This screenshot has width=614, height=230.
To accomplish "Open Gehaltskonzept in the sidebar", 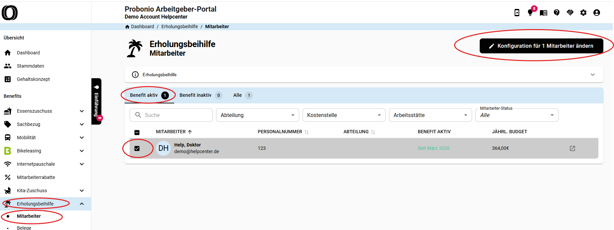I will [x=33, y=79].
